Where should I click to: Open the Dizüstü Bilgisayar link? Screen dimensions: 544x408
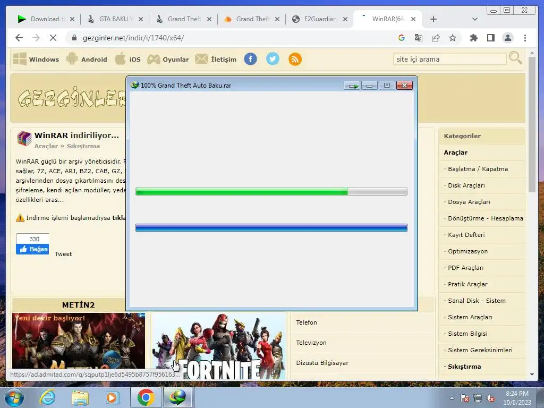coord(322,363)
